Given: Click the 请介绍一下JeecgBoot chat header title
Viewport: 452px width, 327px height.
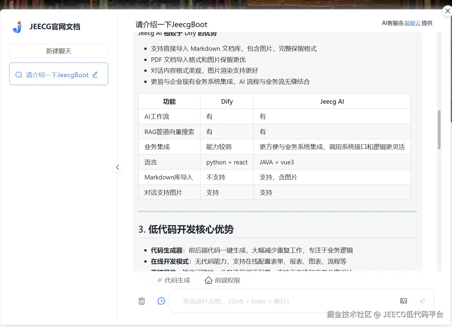Looking at the screenshot, I should tap(171, 24).
